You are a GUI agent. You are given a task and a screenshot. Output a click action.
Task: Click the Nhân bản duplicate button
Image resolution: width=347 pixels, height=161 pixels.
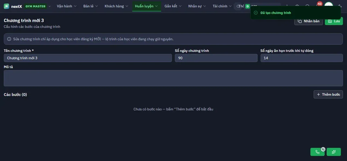point(309,21)
